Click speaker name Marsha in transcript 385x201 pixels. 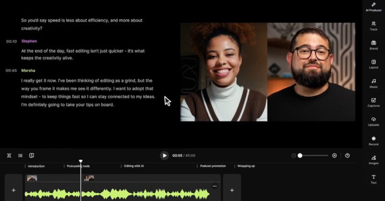click(x=28, y=70)
